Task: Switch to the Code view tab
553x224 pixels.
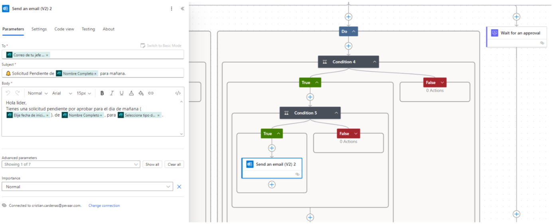Action: [64, 29]
